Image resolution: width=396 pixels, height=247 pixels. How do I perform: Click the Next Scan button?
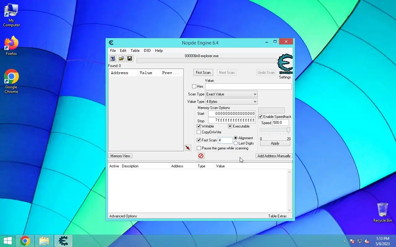point(227,73)
